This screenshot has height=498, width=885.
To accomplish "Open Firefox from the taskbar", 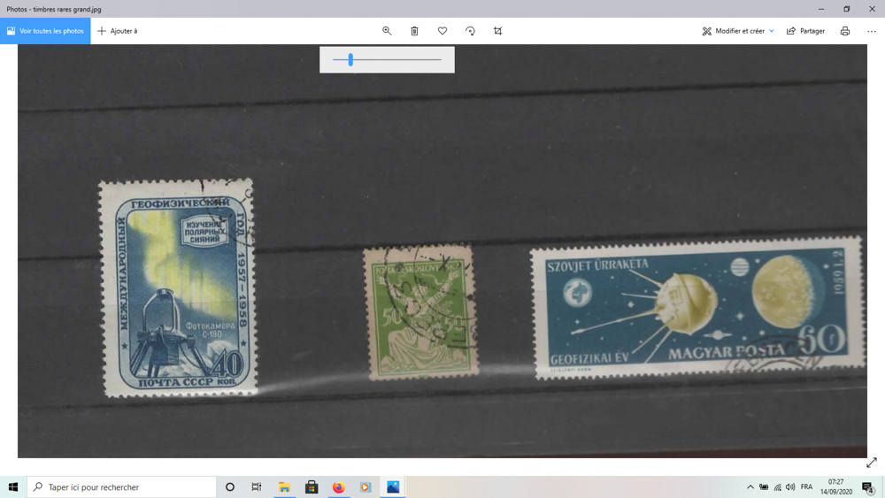I will [339, 487].
